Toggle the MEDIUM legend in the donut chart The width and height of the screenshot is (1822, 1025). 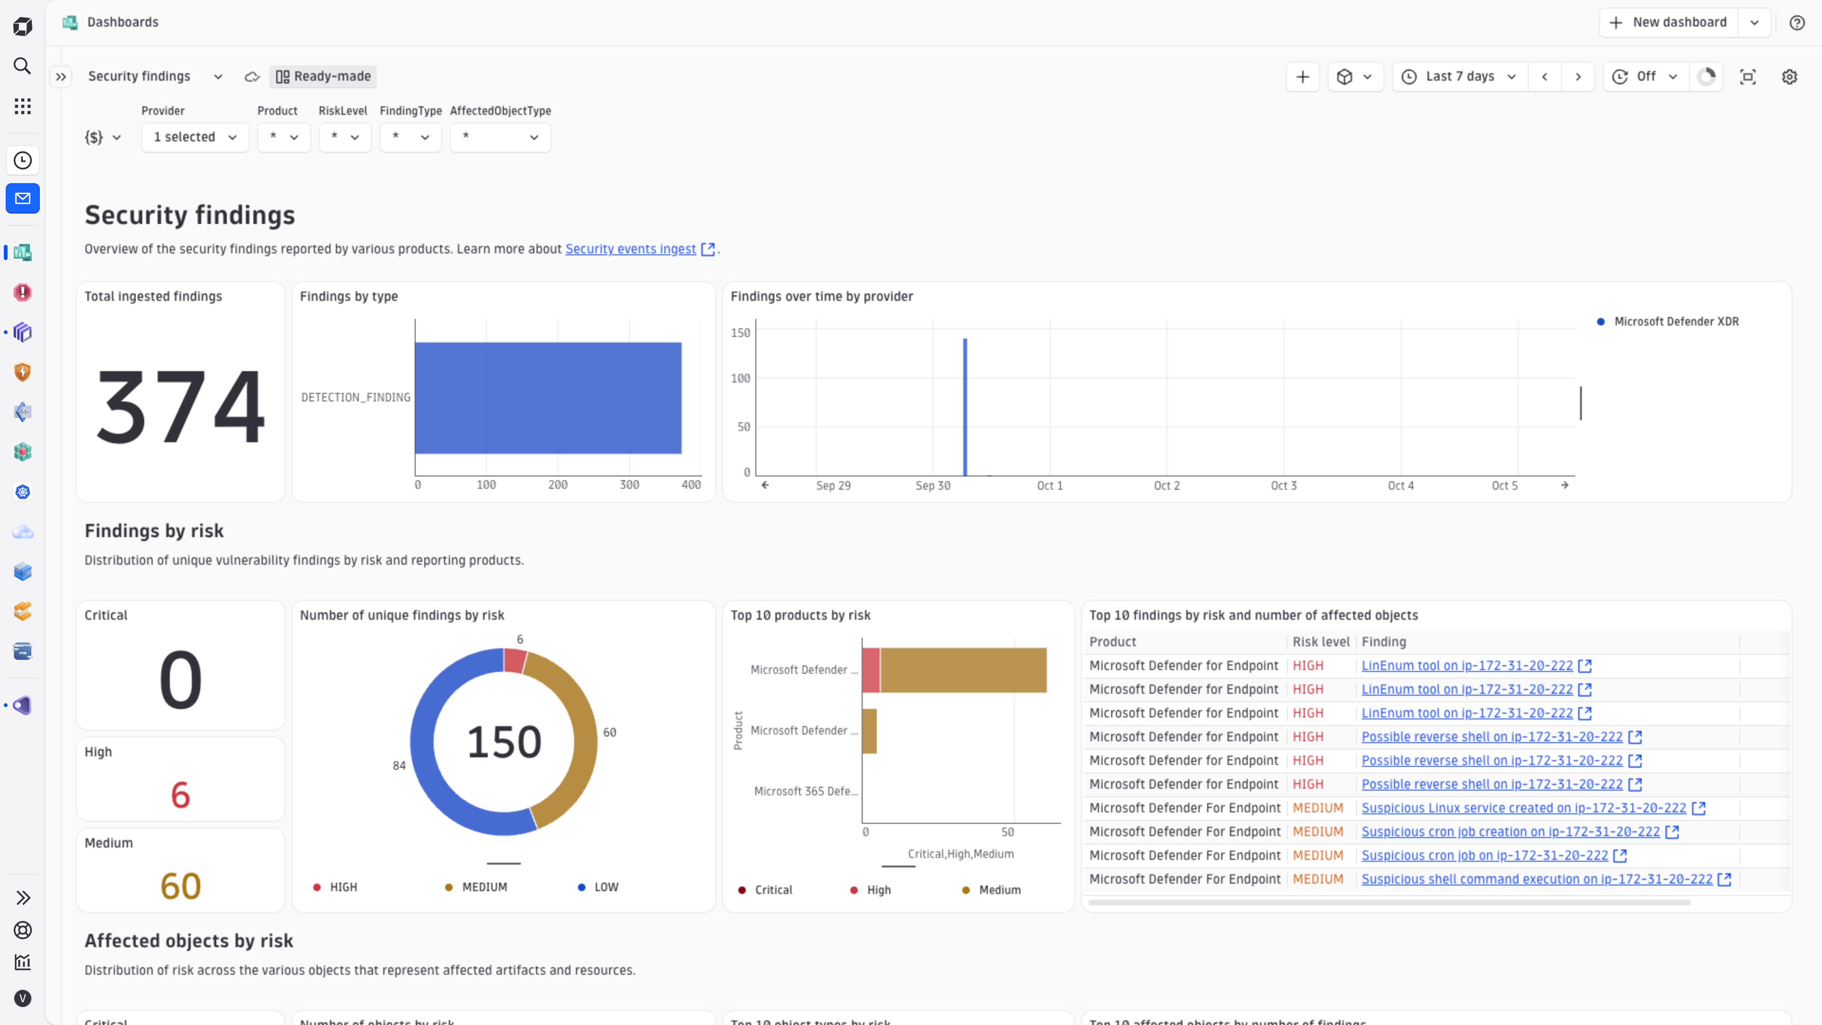click(476, 887)
